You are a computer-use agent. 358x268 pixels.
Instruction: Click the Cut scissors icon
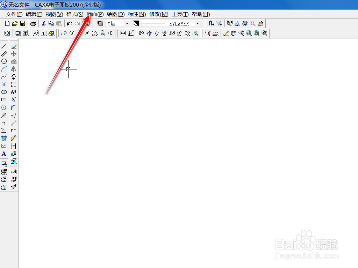click(x=44, y=23)
